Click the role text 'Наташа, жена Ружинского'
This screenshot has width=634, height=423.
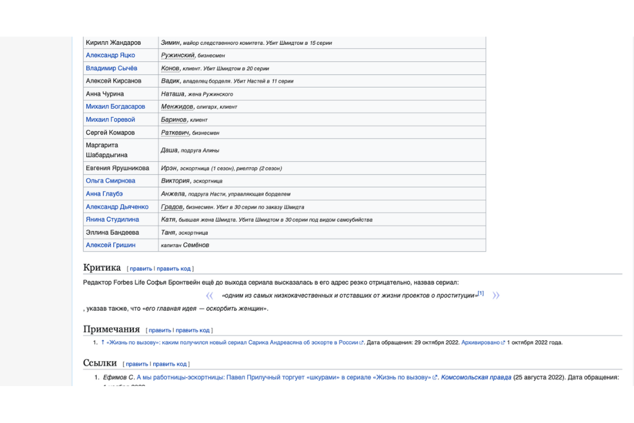tap(197, 93)
